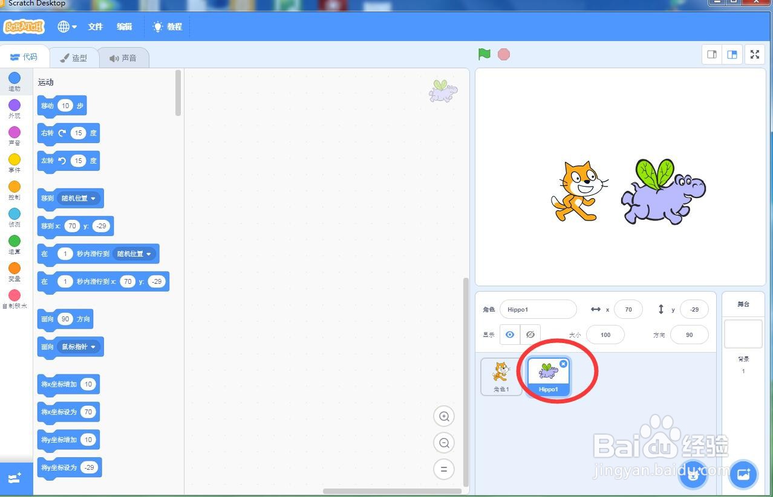Switch to the 声音 tab

coord(123,58)
